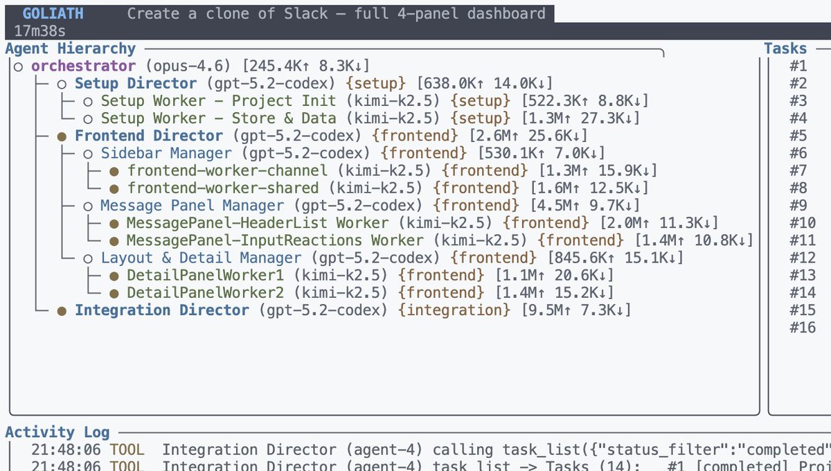Click the active dot beside DetailPanelWorker1

tap(114, 276)
